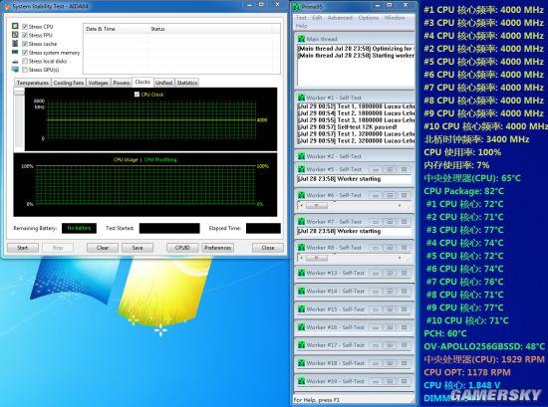Click the disk icon beside Stress local disks
548x407 pixels.
(15, 61)
